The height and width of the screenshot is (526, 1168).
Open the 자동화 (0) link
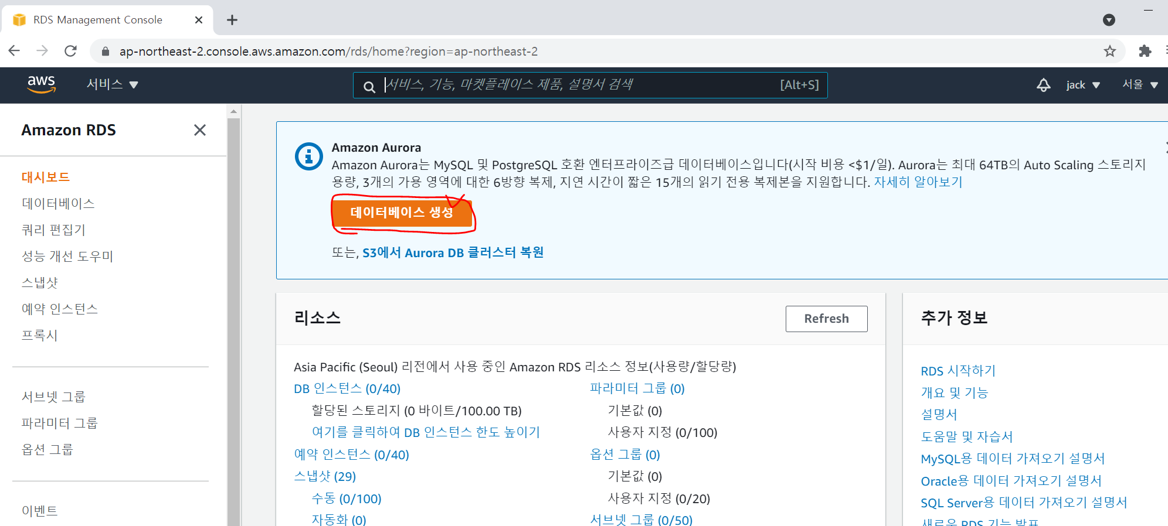tap(338, 520)
